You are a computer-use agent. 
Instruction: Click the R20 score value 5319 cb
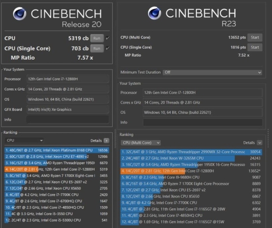point(79,38)
